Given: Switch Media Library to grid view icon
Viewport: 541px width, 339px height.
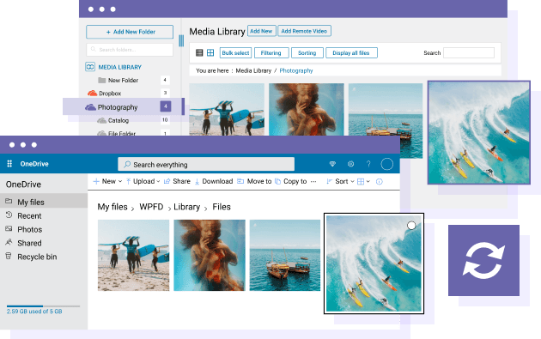Looking at the screenshot, I should [x=210, y=52].
